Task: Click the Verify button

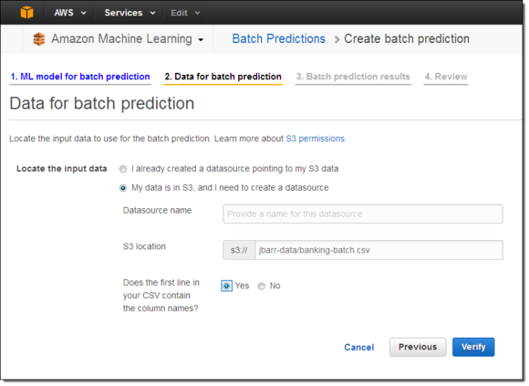Action: (x=473, y=347)
